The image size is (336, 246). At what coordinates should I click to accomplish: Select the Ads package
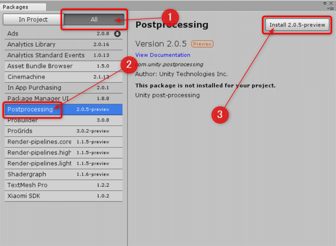tap(63, 33)
